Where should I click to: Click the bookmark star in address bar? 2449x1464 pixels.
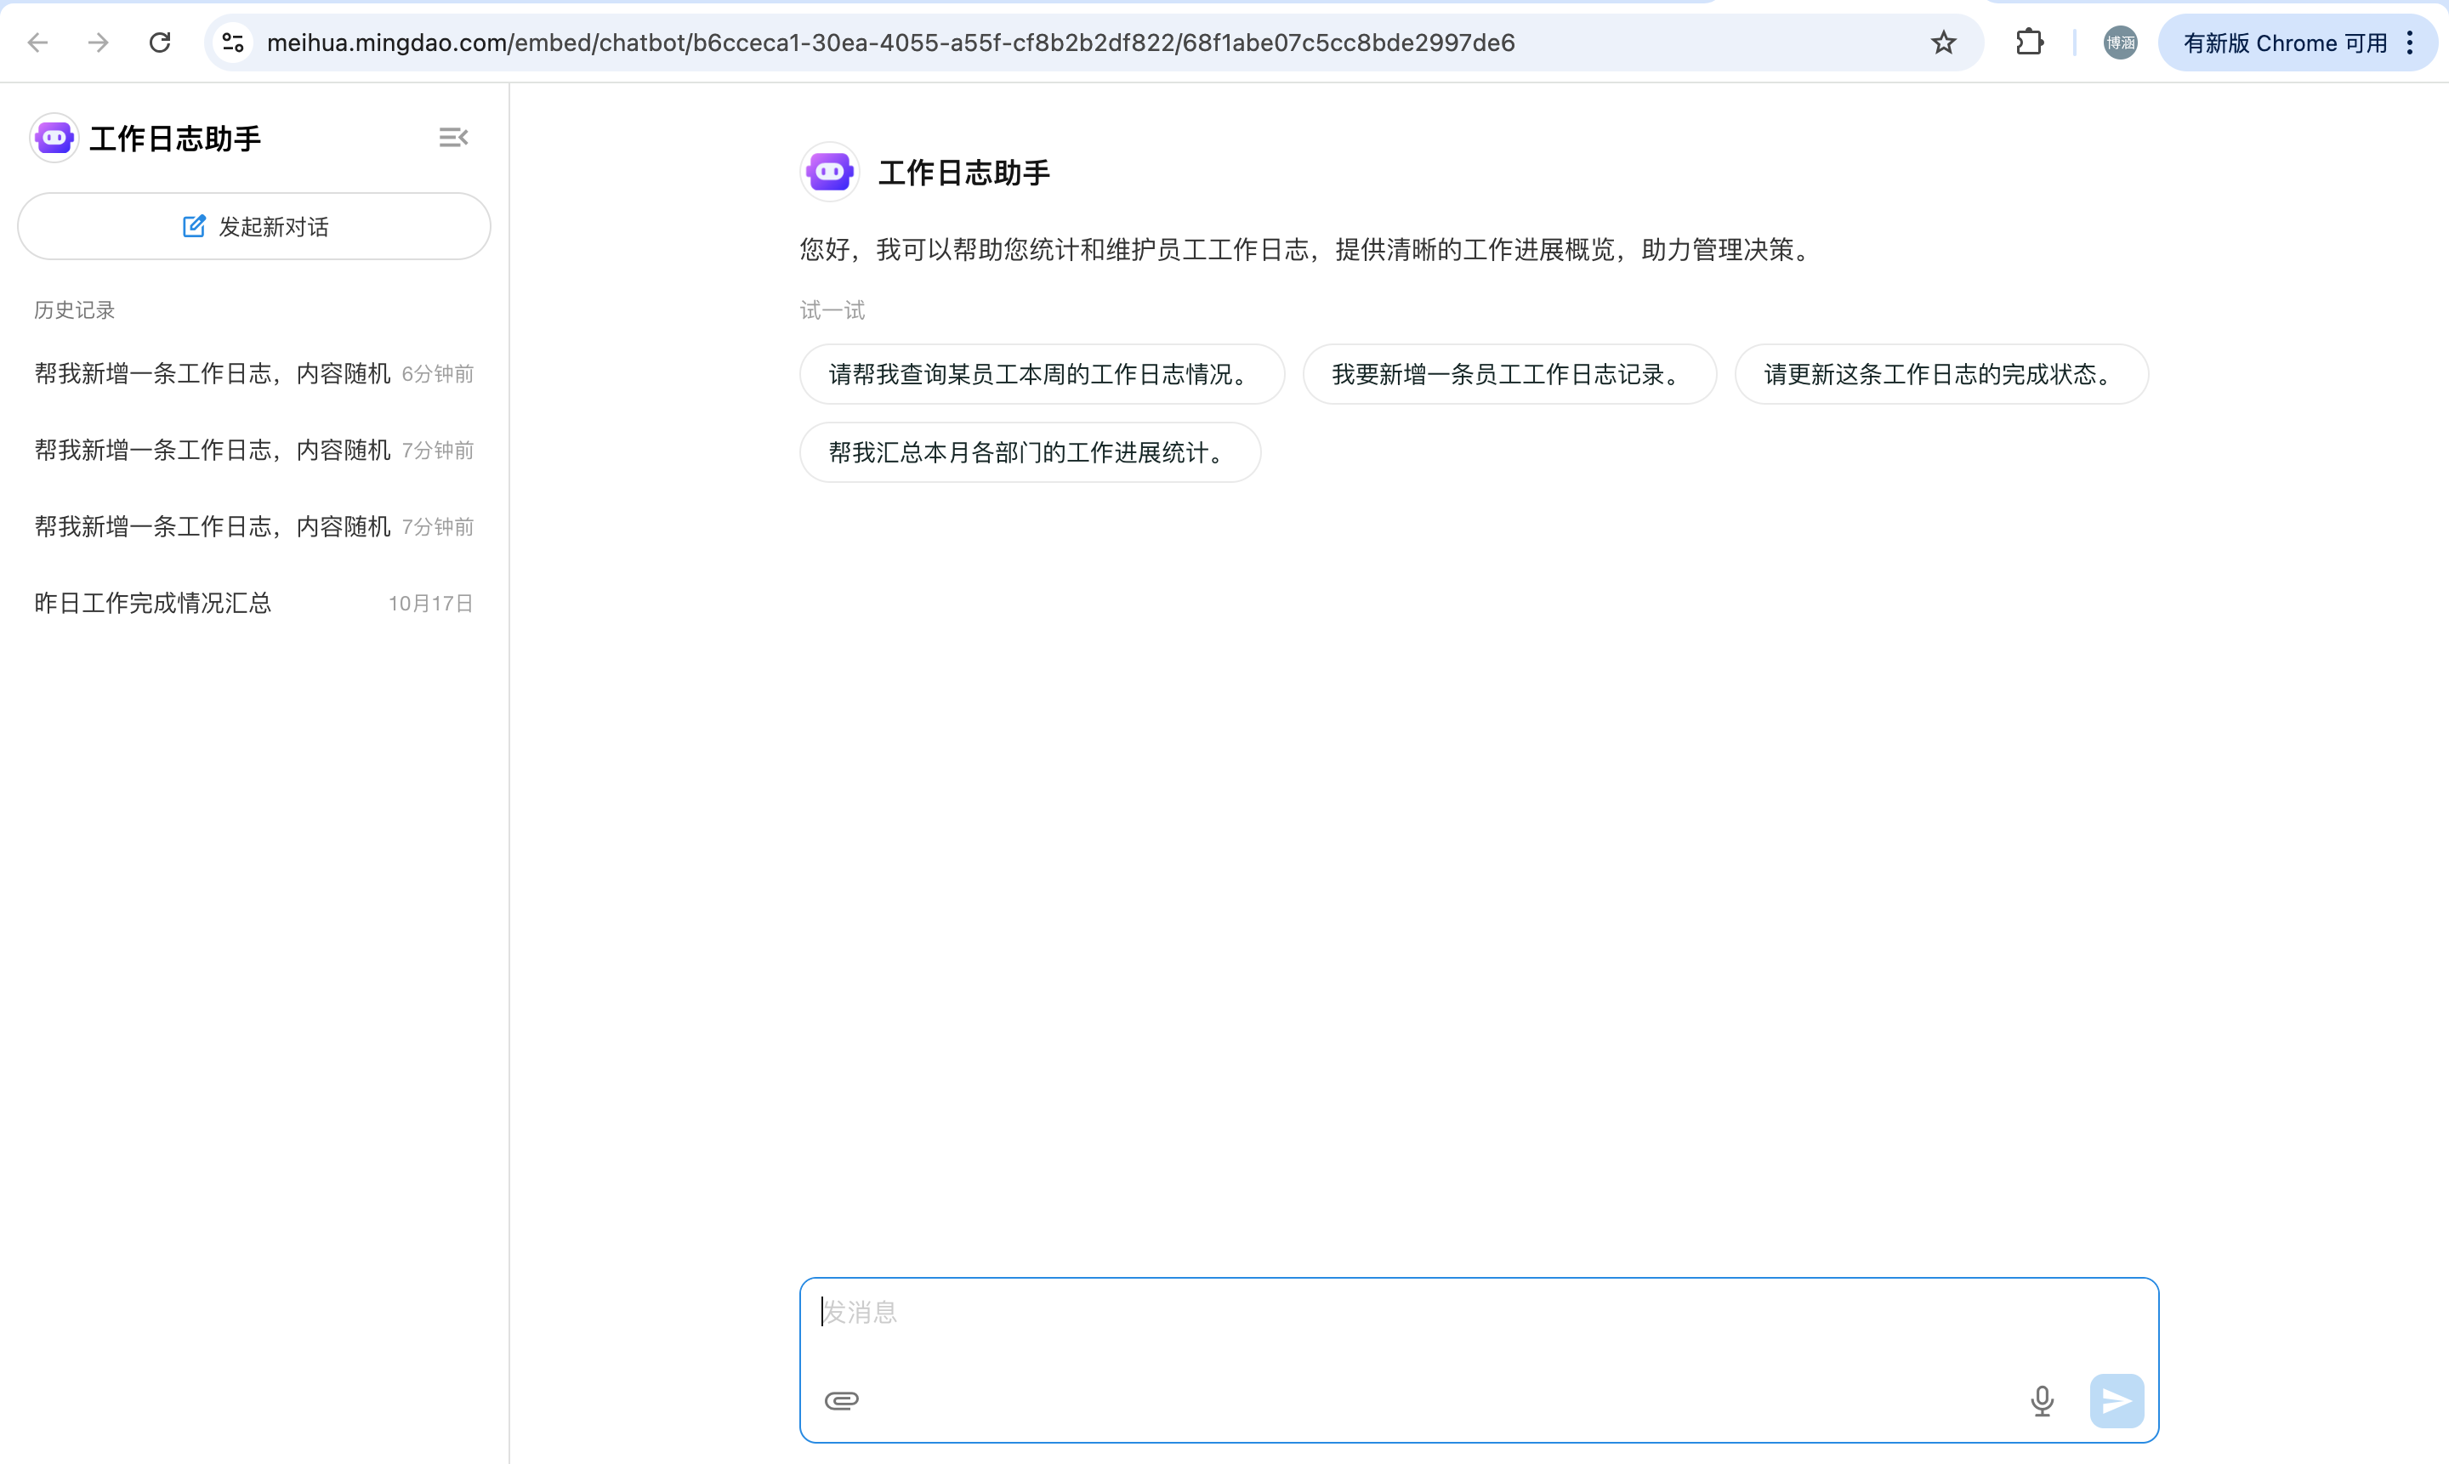click(1943, 43)
